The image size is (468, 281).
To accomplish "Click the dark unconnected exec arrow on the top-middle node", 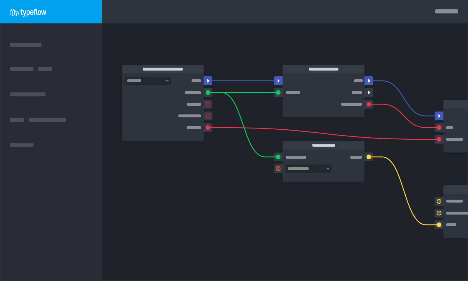I will 369,92.
